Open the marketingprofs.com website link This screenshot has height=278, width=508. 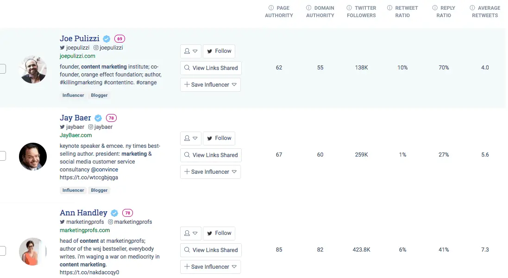(85, 230)
